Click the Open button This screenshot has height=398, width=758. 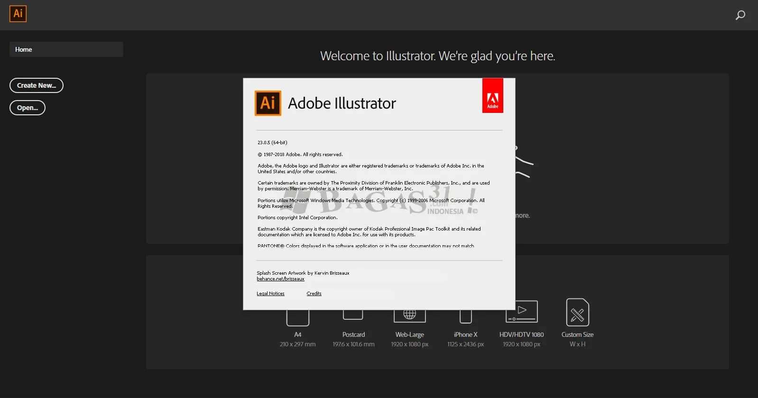click(28, 108)
